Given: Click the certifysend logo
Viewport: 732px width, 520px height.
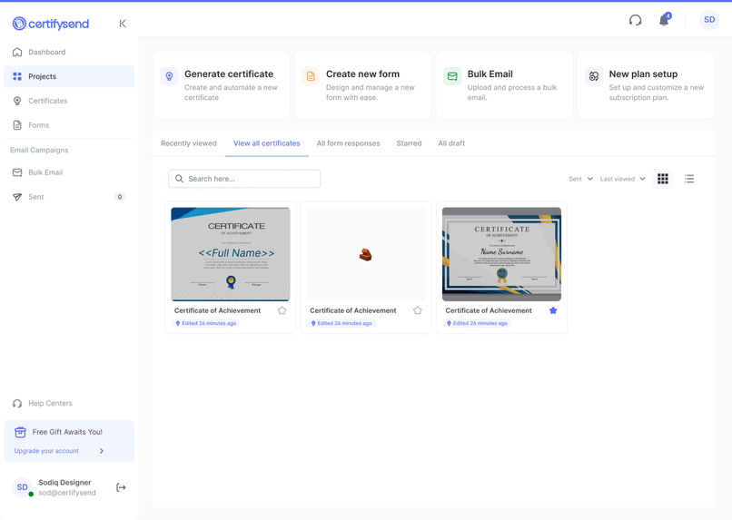Looking at the screenshot, I should point(51,24).
